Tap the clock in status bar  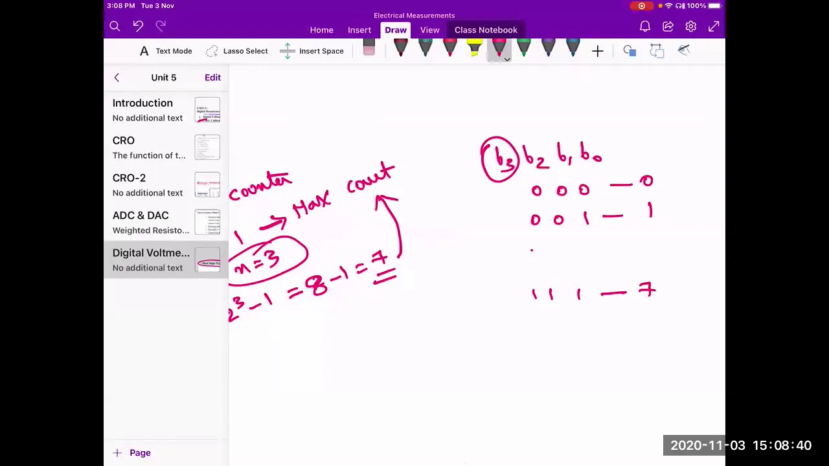point(121,6)
